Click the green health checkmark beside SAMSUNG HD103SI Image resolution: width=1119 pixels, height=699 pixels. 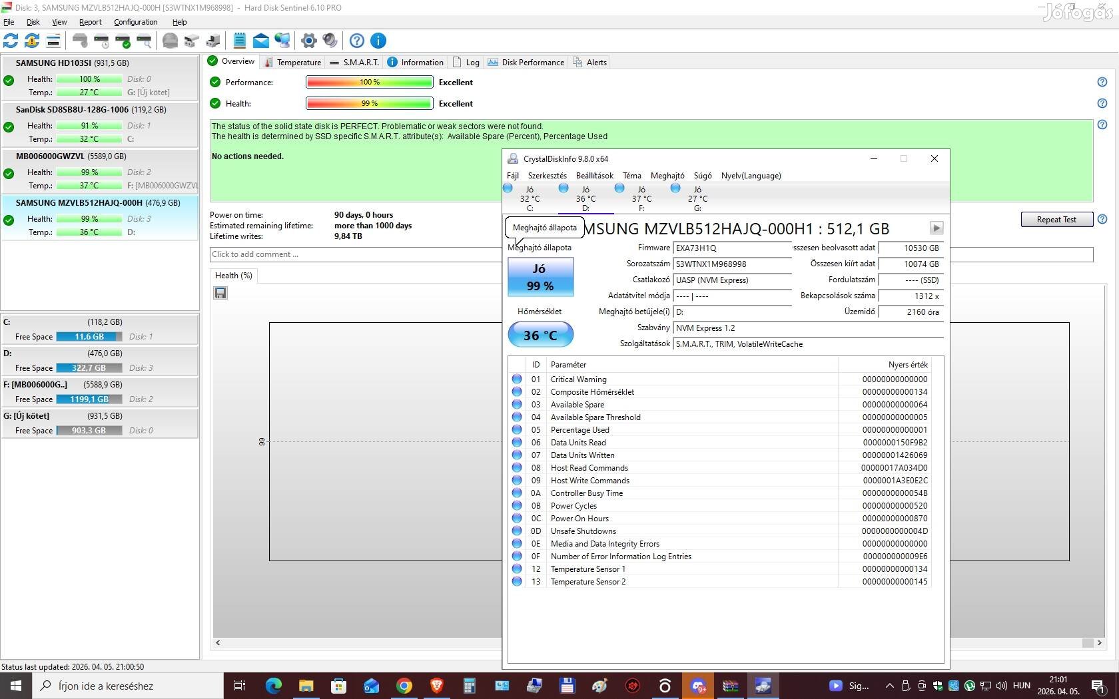point(9,80)
